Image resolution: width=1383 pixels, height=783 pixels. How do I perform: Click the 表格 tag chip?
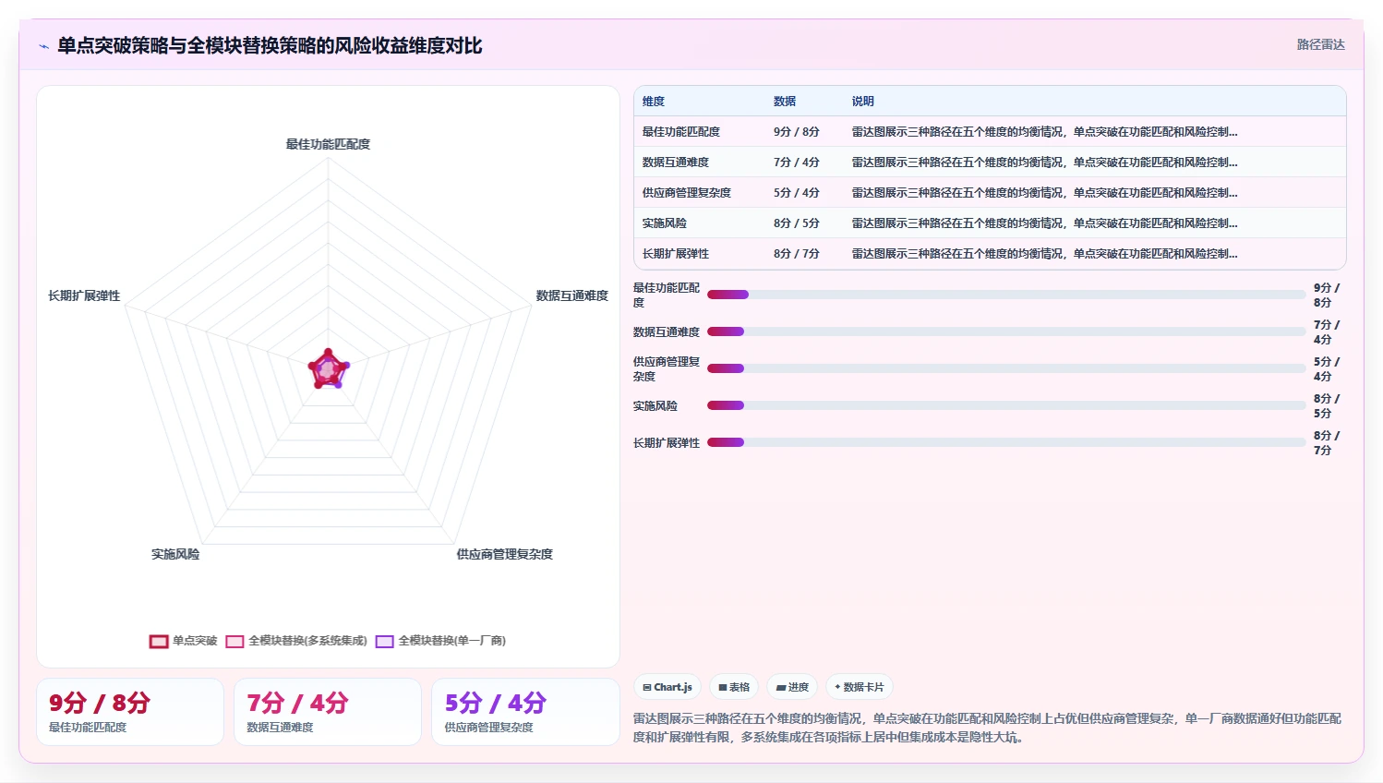(x=734, y=687)
